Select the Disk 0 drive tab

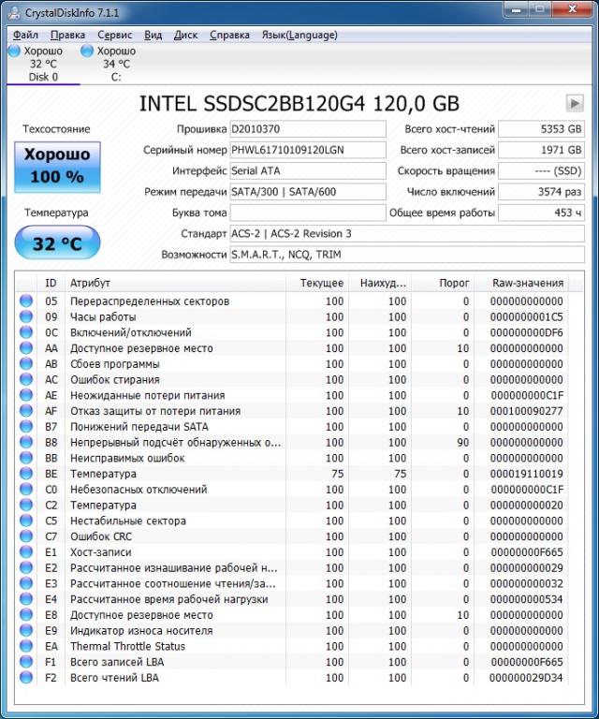43,64
